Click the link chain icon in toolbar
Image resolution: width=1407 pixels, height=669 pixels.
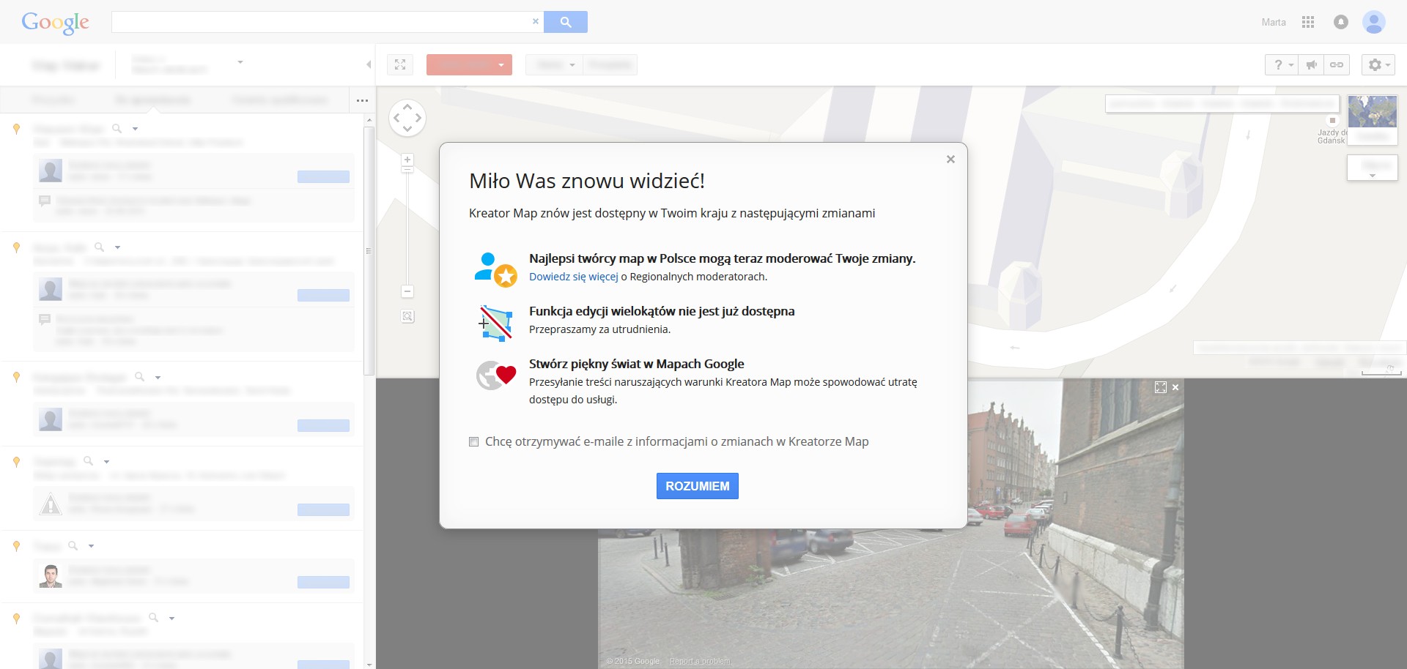point(1337,65)
